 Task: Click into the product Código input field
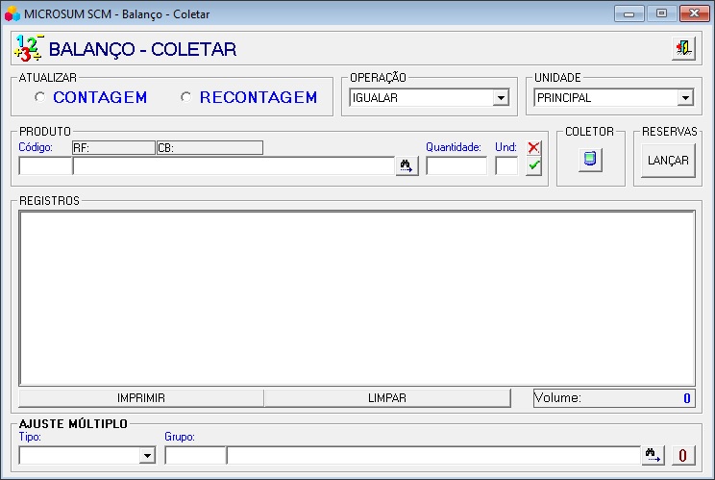45,165
